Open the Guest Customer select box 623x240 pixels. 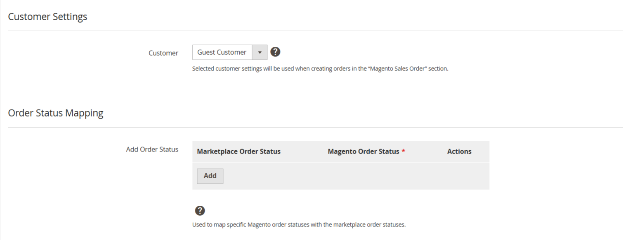222,52
